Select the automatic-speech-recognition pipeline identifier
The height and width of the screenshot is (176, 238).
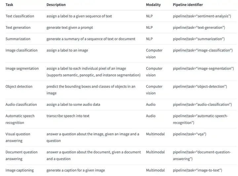pyautogui.click(x=200, y=119)
